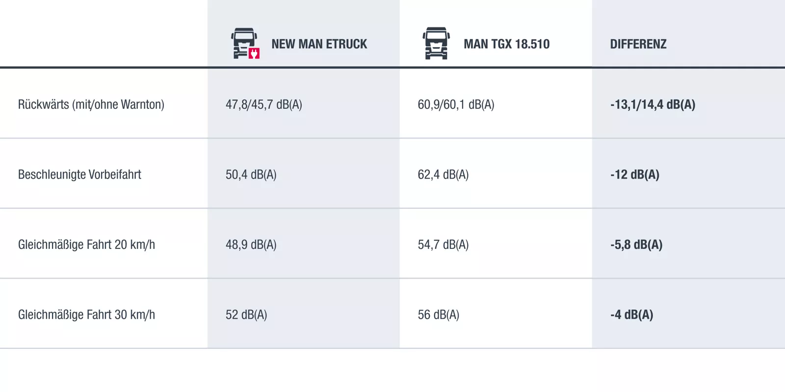Click the 47,8/45,7 dB(A) cell
The width and height of the screenshot is (785, 392).
[x=264, y=104]
